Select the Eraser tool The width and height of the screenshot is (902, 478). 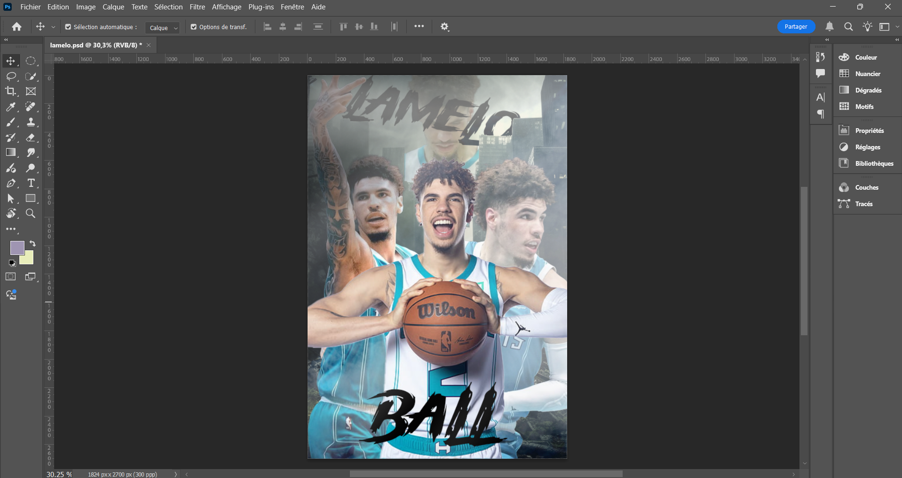tap(31, 138)
